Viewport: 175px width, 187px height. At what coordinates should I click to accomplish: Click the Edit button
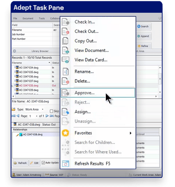(35, 163)
